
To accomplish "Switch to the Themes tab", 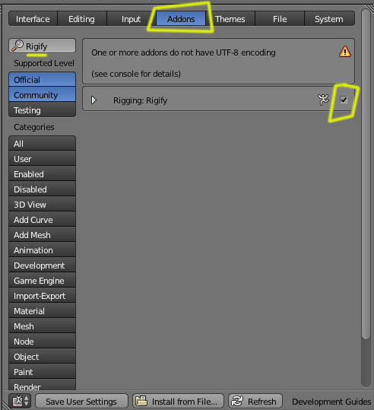I will pos(230,19).
